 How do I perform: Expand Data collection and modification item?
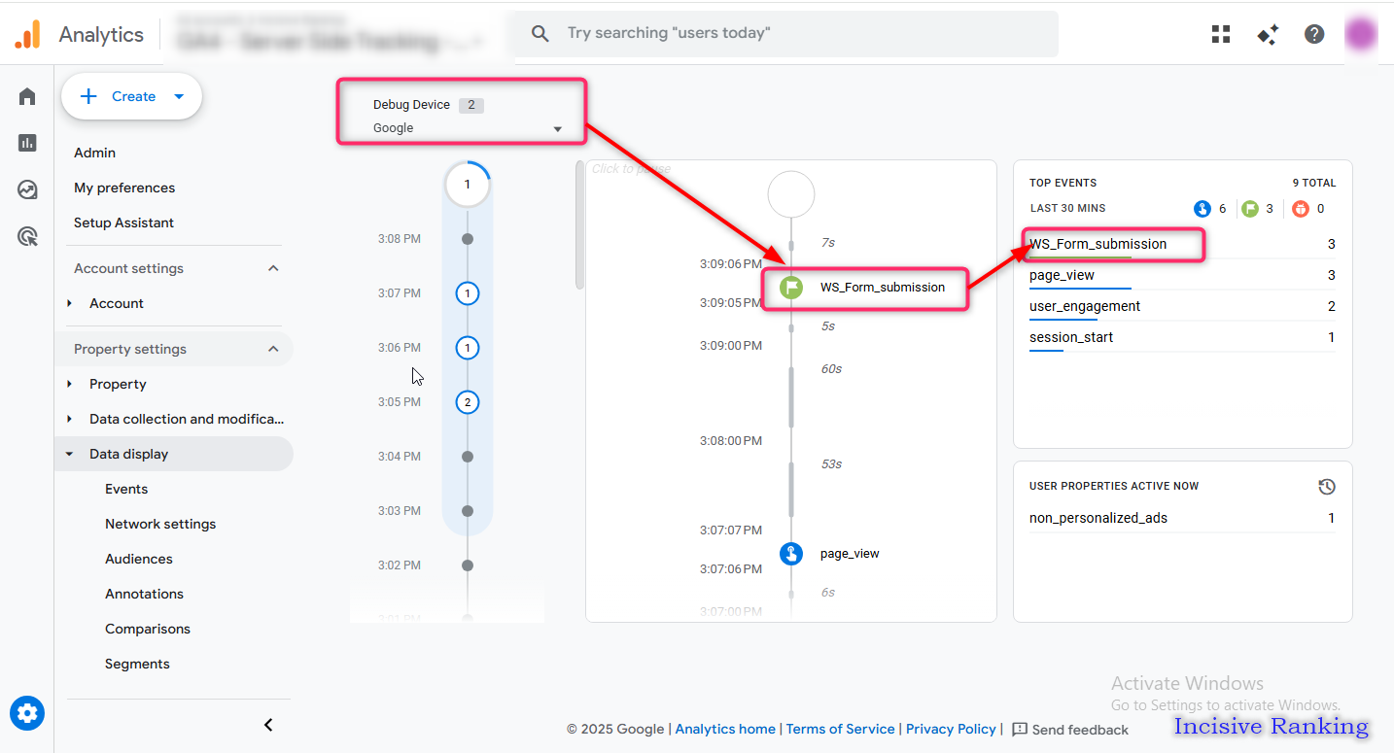tap(70, 419)
